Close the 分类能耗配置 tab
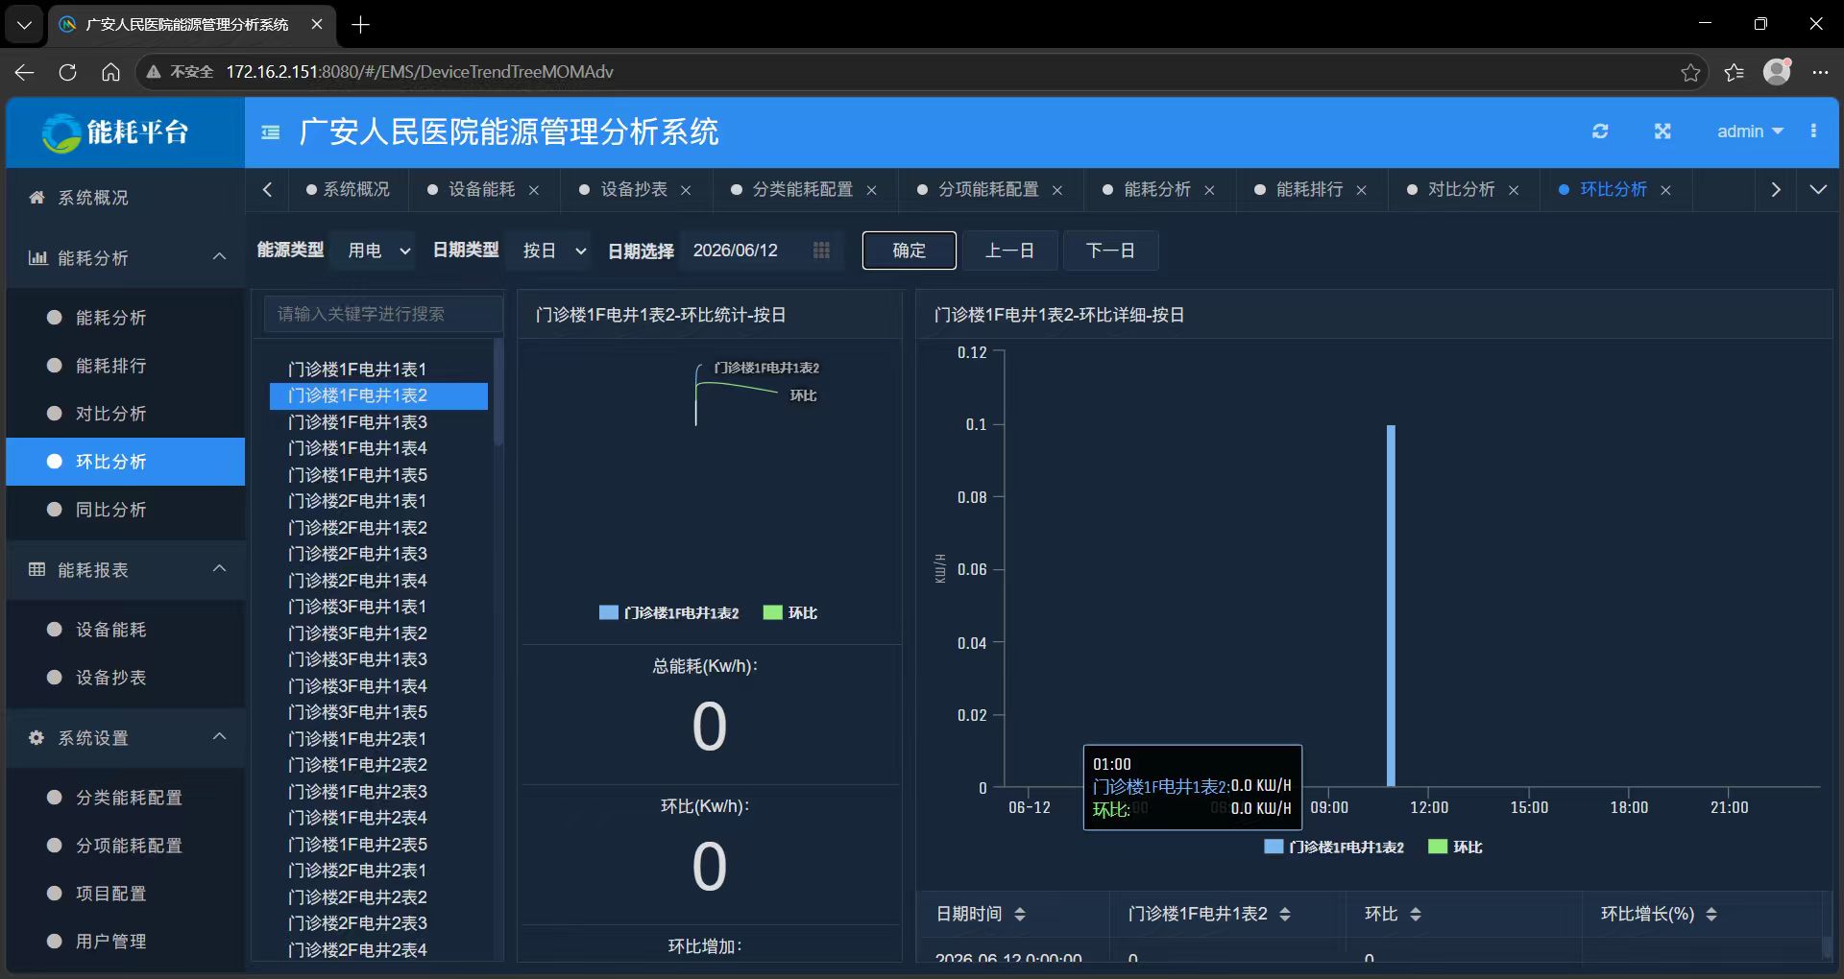Screen dimensions: 1844x979 pos(872,191)
